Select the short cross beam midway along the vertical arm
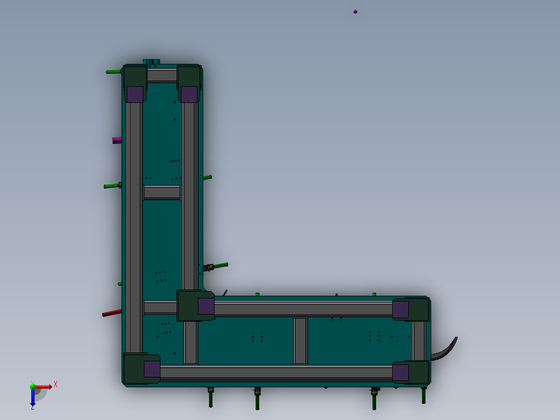This screenshot has height=420, width=560. click(162, 193)
